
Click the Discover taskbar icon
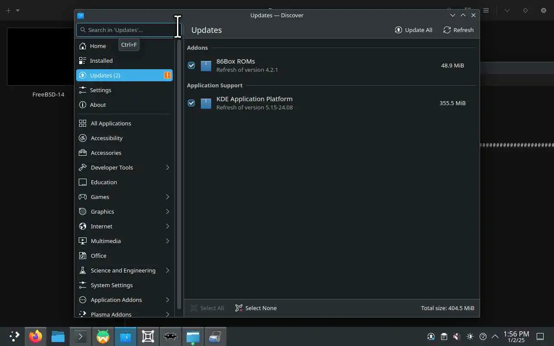[126, 336]
